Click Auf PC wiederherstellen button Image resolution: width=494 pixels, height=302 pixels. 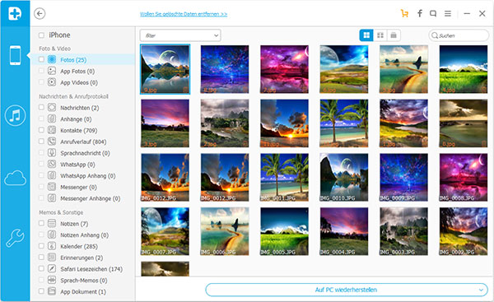coord(347,290)
